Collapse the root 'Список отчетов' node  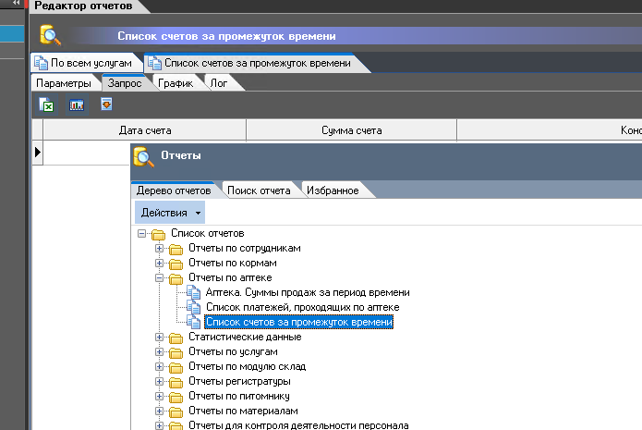141,234
